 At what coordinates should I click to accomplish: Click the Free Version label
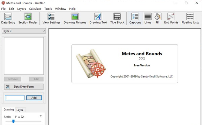tap(142, 65)
